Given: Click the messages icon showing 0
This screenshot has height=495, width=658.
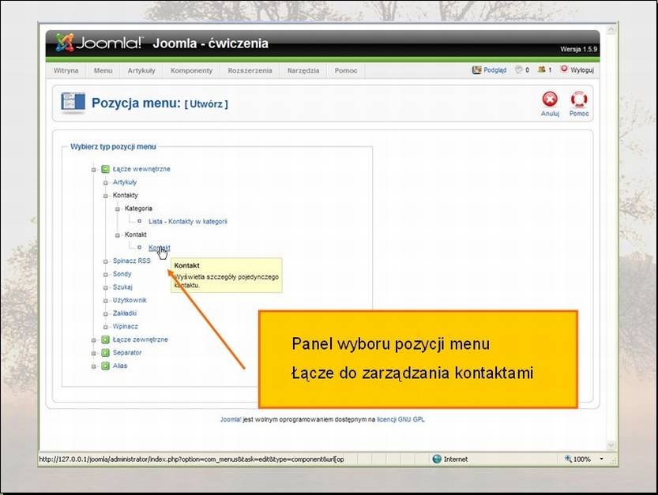Looking at the screenshot, I should [519, 69].
